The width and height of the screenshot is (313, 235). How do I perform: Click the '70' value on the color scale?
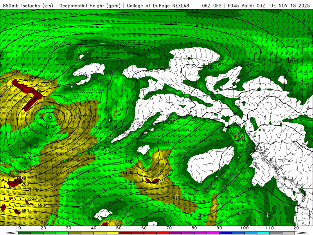coord(169,228)
